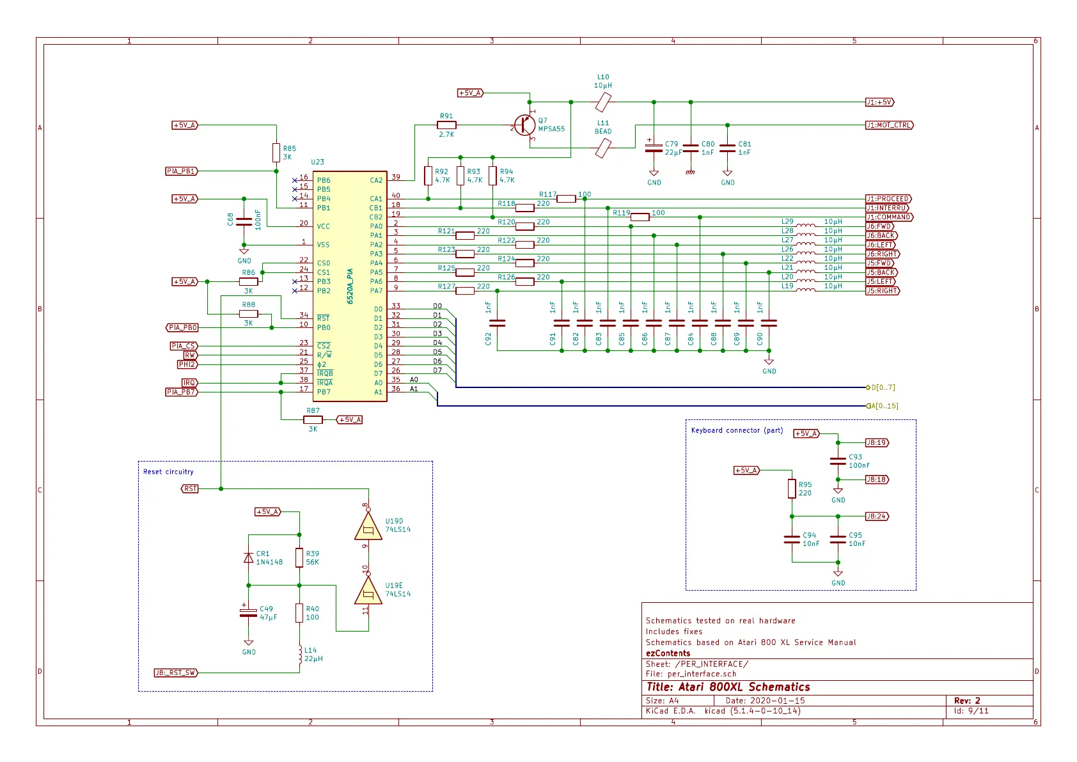
Task: Click the C68 100nF capacitor symbol
Action: (x=244, y=222)
